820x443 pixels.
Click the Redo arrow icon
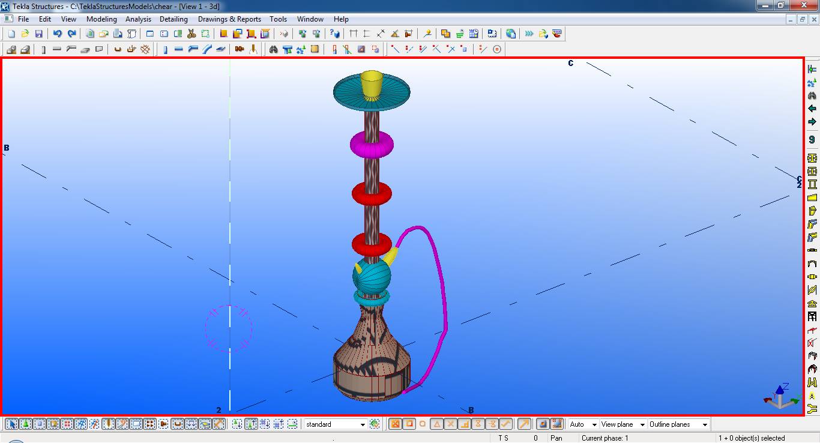(71, 34)
